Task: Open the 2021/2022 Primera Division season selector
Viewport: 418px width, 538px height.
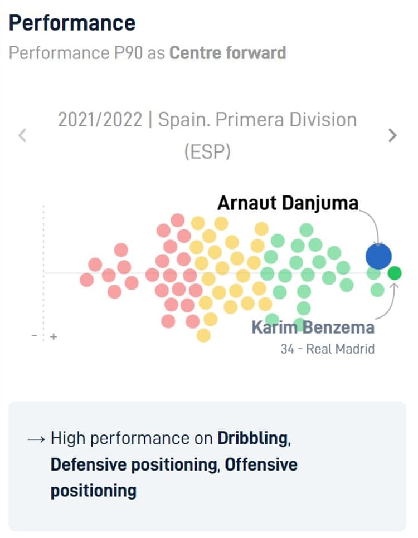Action: pyautogui.click(x=207, y=135)
